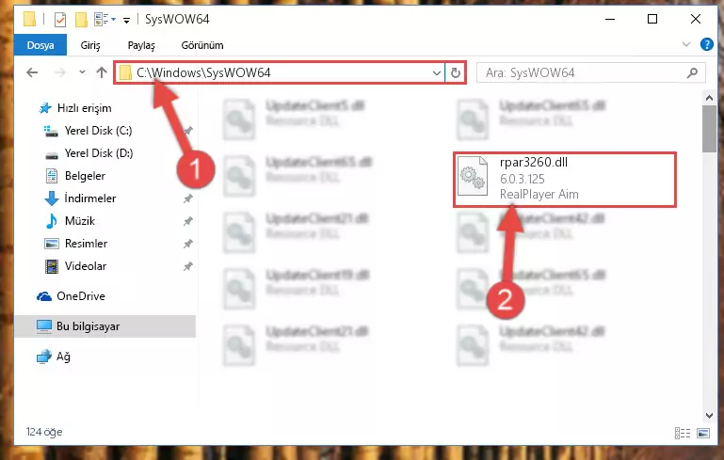Open the Görünüm ribbon tab

(x=202, y=45)
